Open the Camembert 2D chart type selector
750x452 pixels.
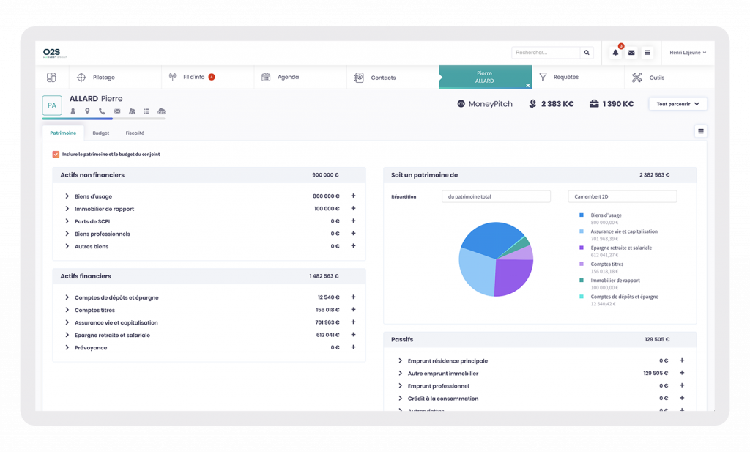point(622,196)
